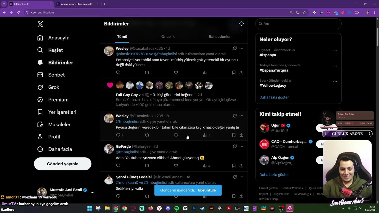The width and height of the screenshot is (379, 213).
Task: Switch to the Transfermarkt browser tab
Action: 76,4
